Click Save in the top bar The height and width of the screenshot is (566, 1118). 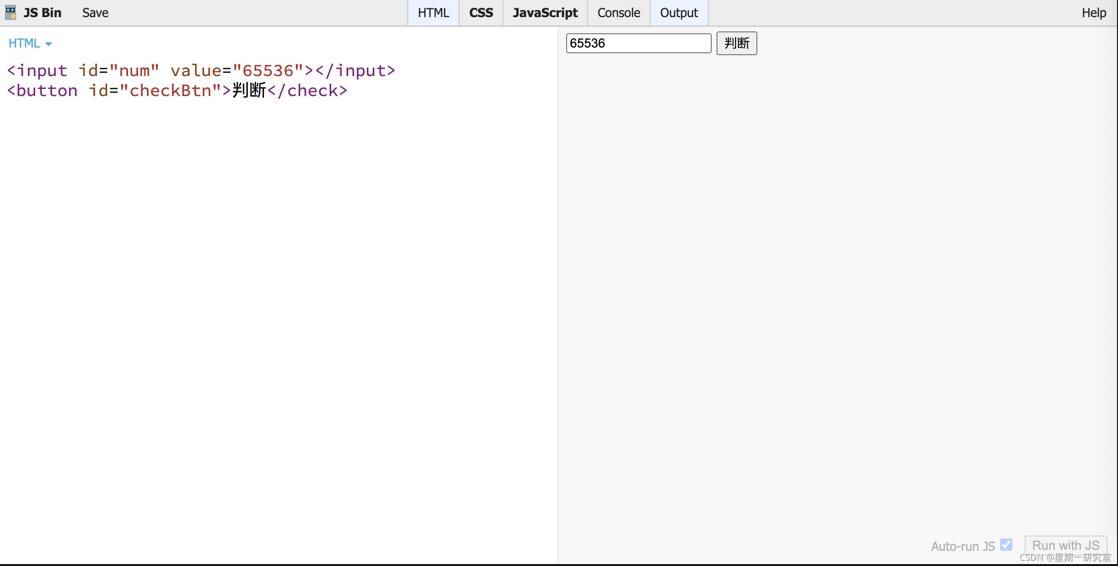(x=95, y=13)
